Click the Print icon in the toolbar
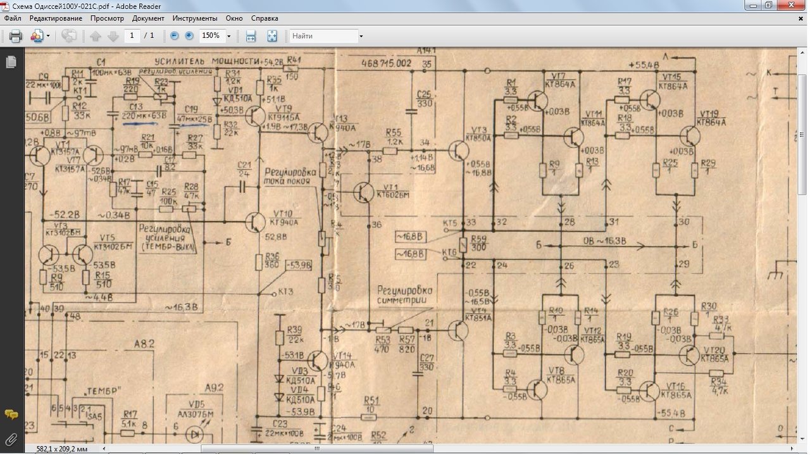 16,36
